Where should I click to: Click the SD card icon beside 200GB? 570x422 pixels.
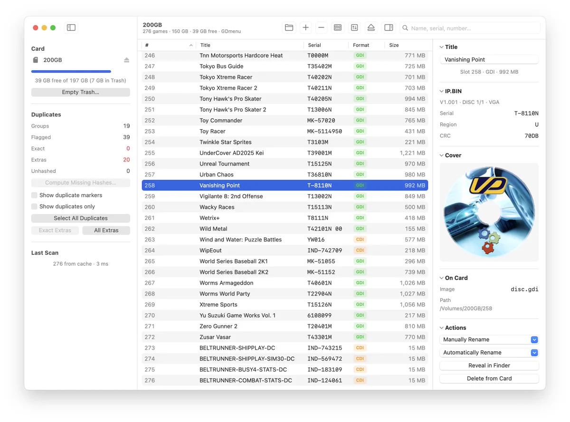35,60
